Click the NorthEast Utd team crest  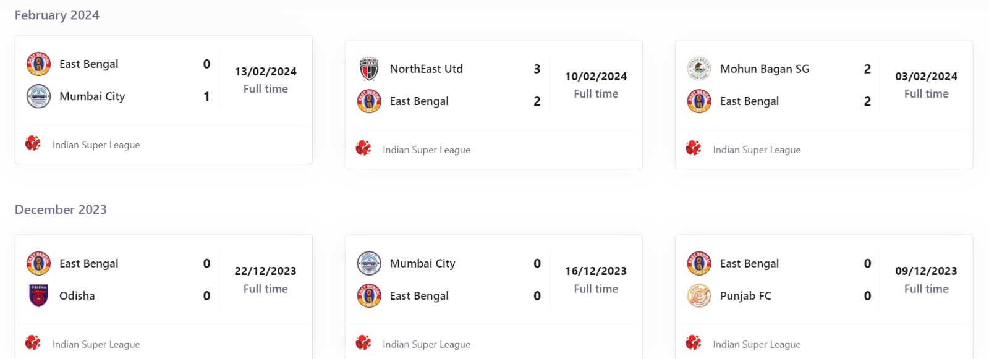(x=369, y=69)
